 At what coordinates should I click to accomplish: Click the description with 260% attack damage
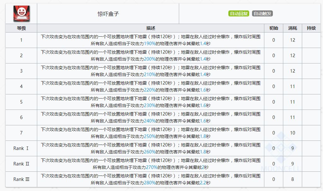[x=150, y=148]
